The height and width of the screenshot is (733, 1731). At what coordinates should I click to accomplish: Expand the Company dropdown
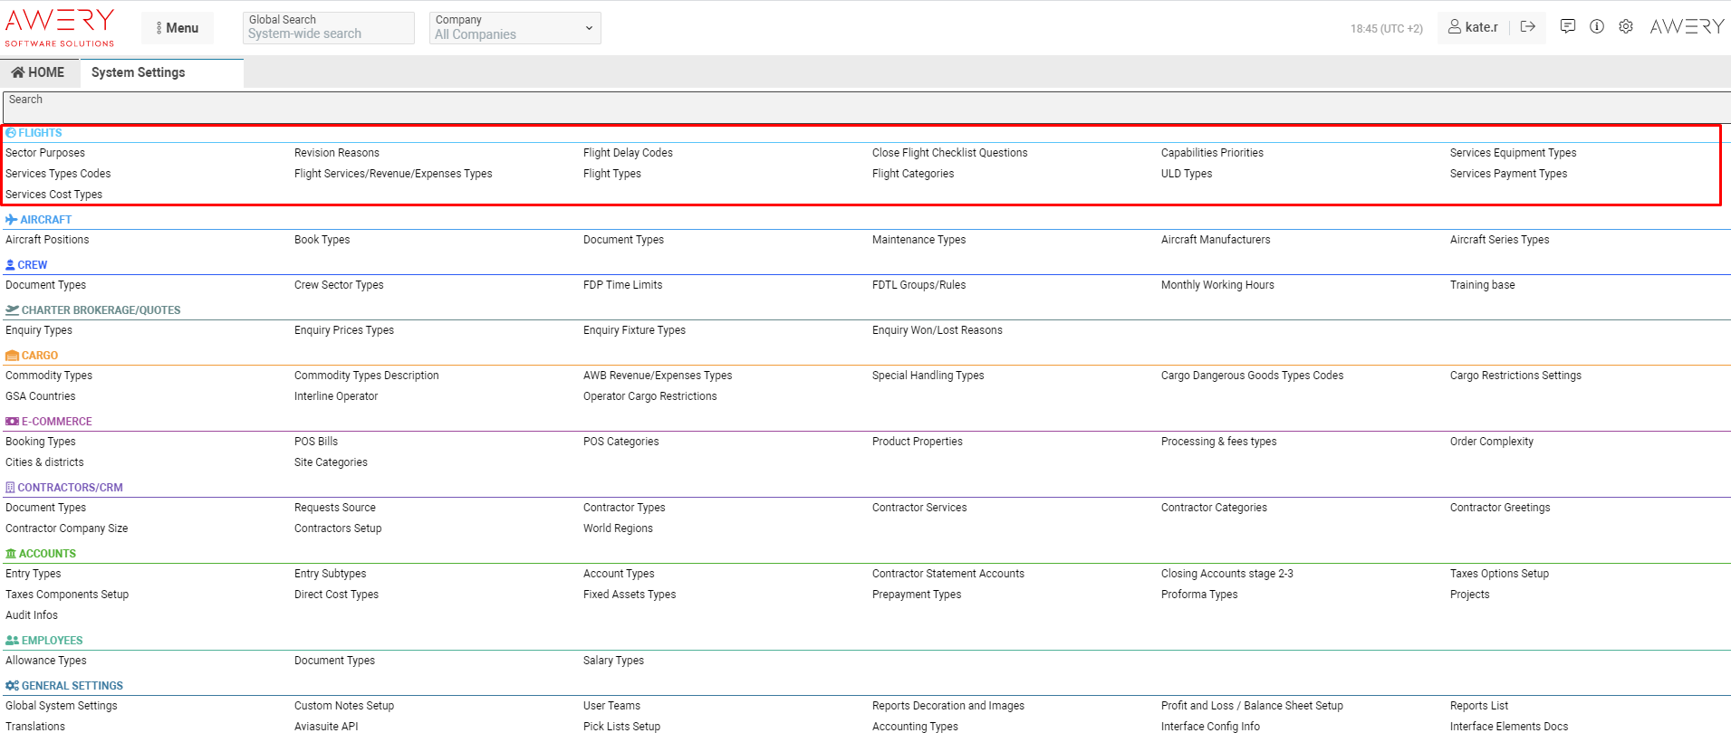tap(514, 28)
